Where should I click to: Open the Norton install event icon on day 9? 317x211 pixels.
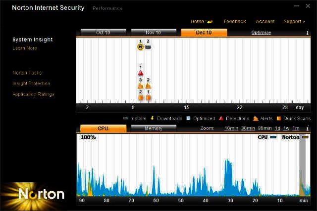point(140,47)
